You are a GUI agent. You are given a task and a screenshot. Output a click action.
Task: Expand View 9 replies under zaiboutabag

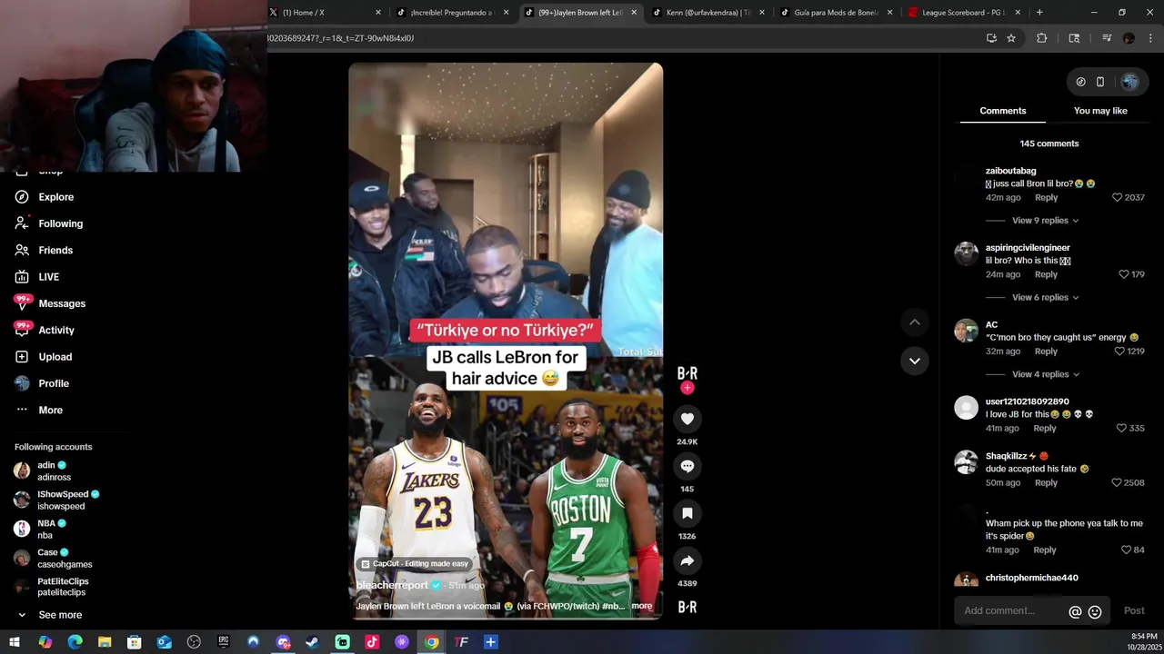coord(1045,221)
